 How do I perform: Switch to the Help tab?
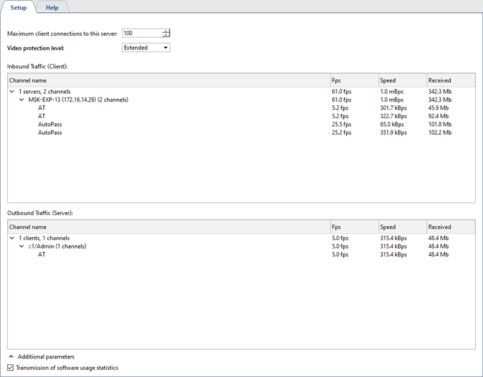point(52,8)
